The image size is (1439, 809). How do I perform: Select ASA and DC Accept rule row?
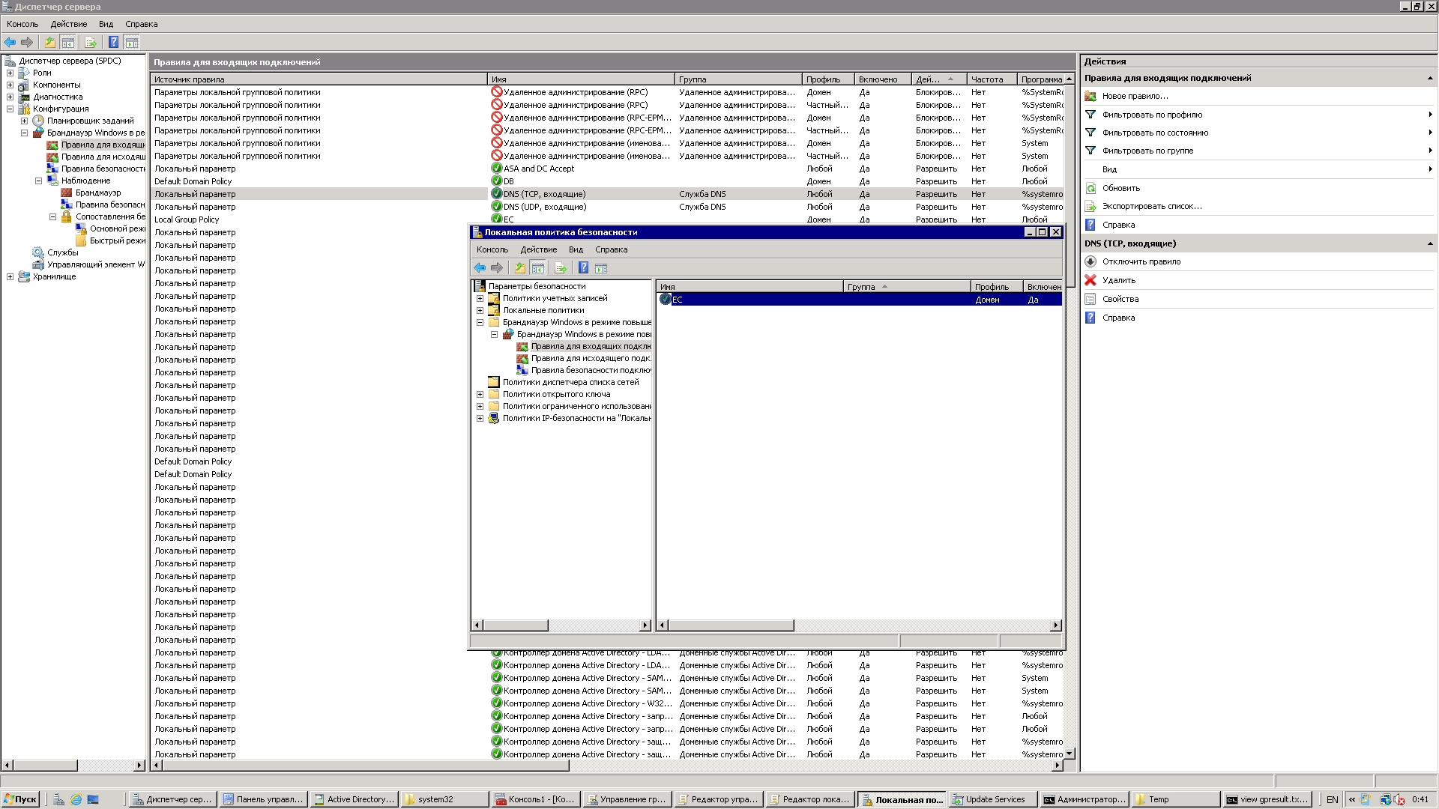[607, 169]
